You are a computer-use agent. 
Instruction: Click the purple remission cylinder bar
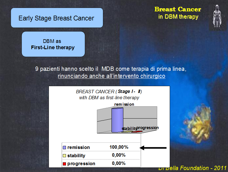tap(117, 120)
